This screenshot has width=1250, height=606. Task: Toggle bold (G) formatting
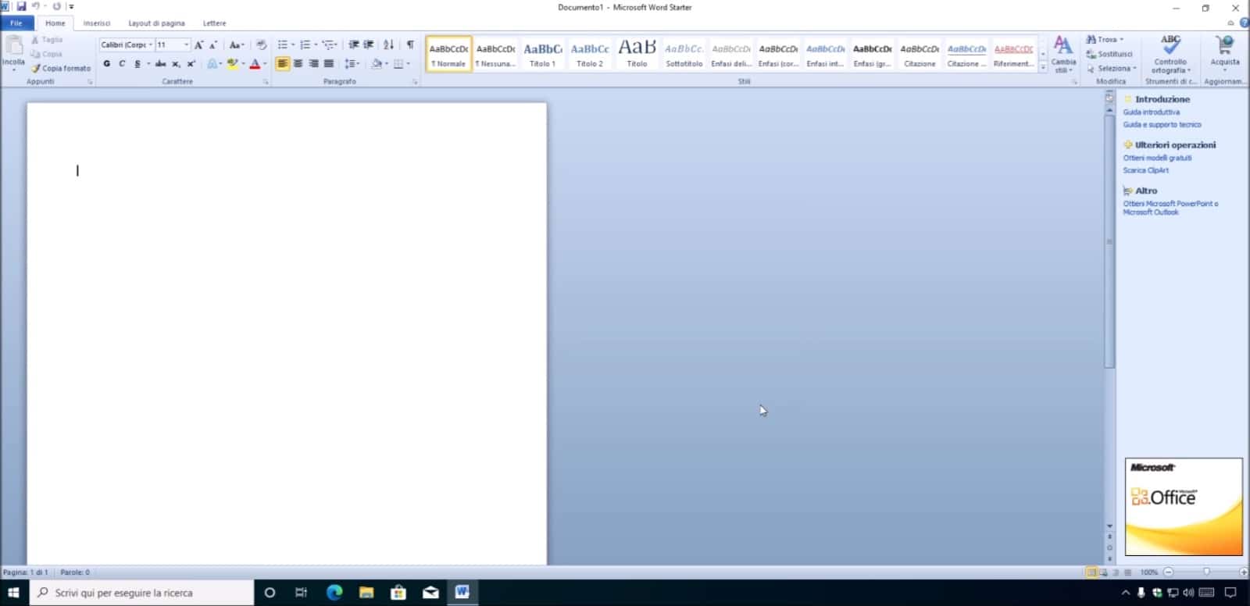pos(107,64)
